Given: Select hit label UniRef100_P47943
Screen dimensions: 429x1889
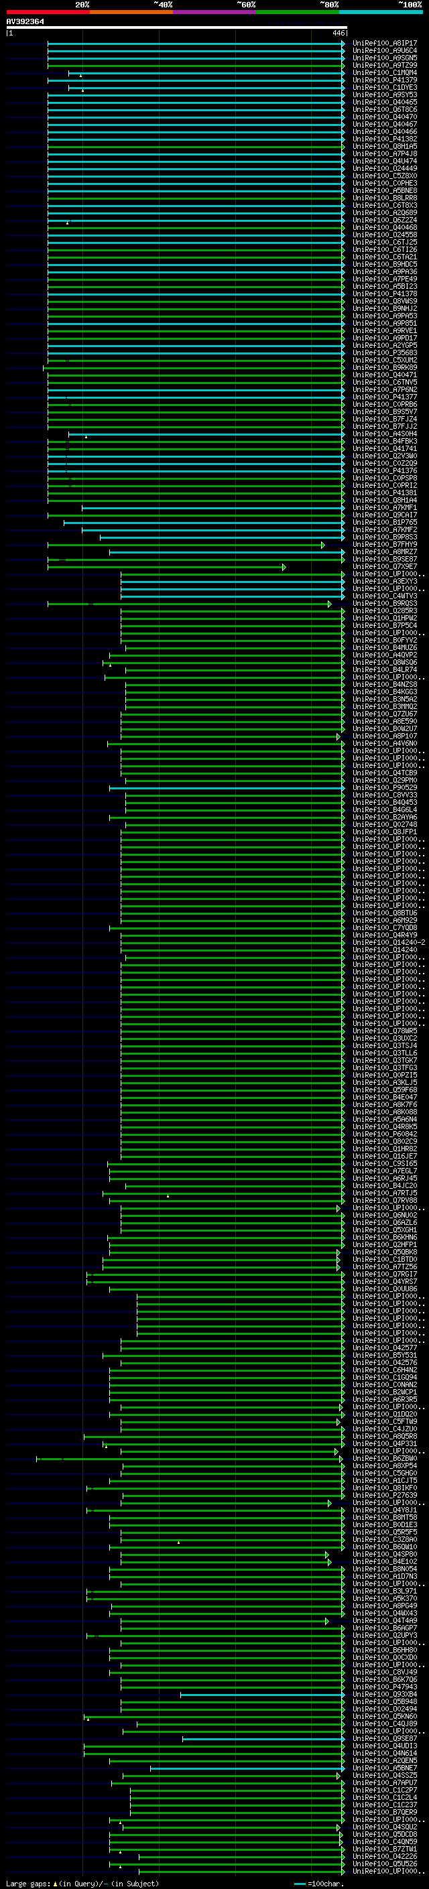Looking at the screenshot, I should coord(384,1687).
